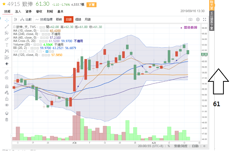Open bottom-right chart properties gear
This screenshot has height=153, width=231.
pos(204,146)
